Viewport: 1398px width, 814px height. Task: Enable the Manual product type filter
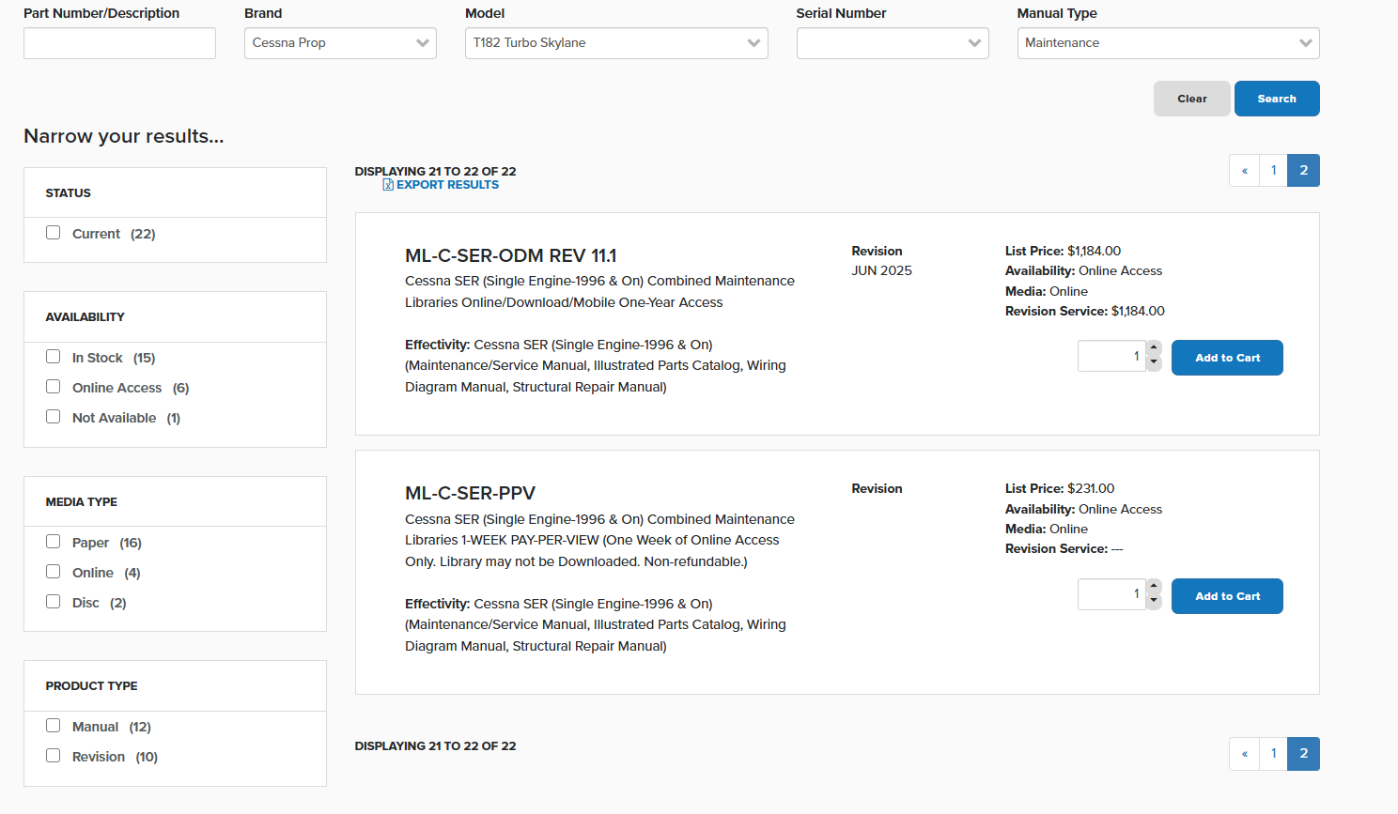54,726
